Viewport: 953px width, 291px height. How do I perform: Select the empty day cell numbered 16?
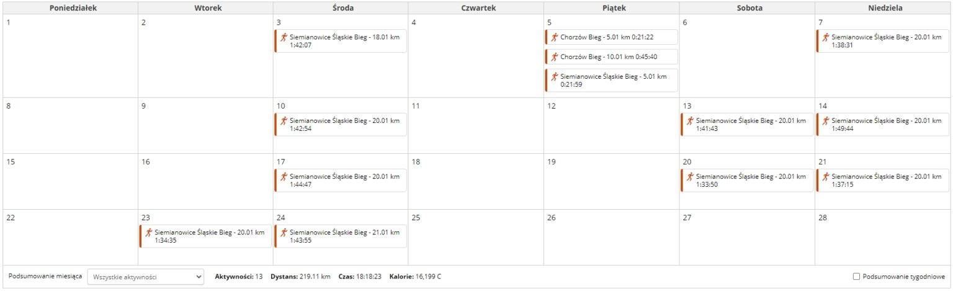point(205,182)
